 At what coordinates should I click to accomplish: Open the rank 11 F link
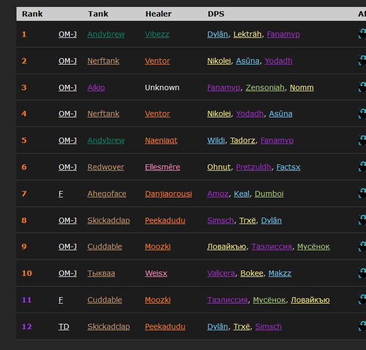61,300
